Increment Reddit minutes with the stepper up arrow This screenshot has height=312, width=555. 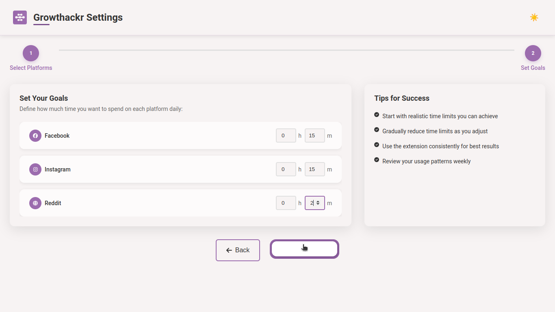click(317, 201)
